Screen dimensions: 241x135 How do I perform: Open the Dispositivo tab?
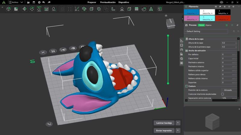pos(124,2)
